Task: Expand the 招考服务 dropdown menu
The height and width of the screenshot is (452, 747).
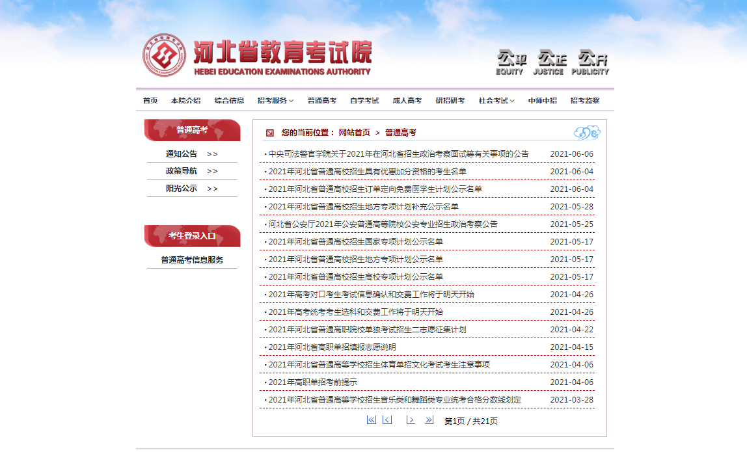Action: click(275, 101)
